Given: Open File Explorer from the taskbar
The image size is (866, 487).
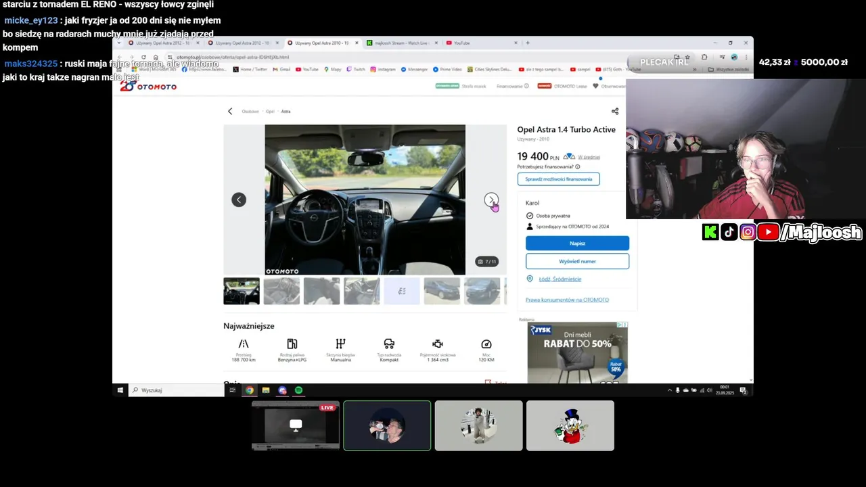Looking at the screenshot, I should pyautogui.click(x=266, y=390).
